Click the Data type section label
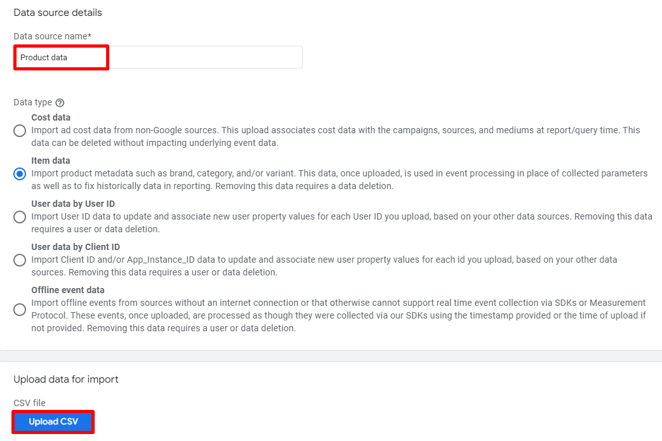The height and width of the screenshot is (441, 662). tap(32, 102)
